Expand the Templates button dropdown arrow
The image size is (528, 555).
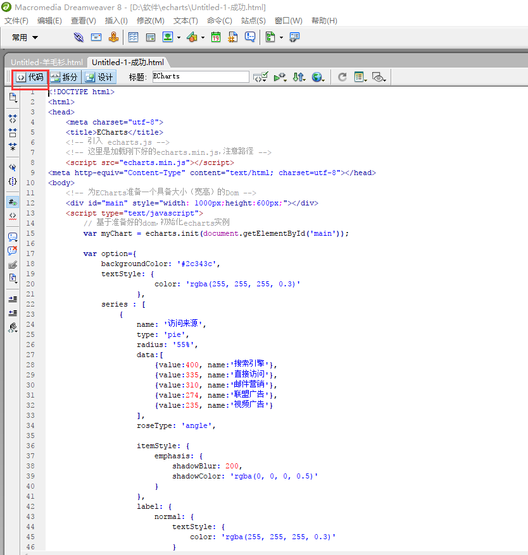pyautogui.click(x=281, y=37)
